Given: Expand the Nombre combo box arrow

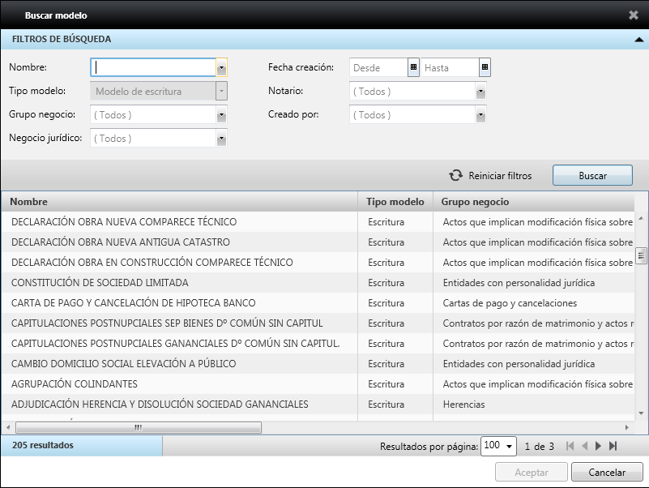Looking at the screenshot, I should (220, 67).
